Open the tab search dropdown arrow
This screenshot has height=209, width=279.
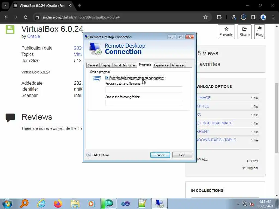(x=5, y=5)
